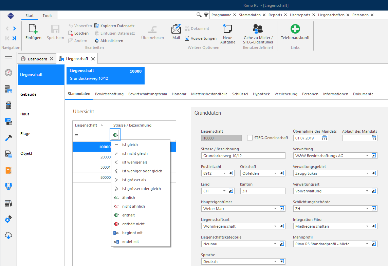Click the Einfügen new record icon
This screenshot has height=266, width=388.
33,29
